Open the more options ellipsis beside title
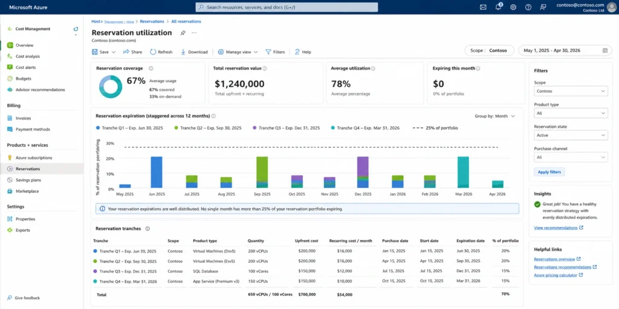This screenshot has width=619, height=309. 194,33
